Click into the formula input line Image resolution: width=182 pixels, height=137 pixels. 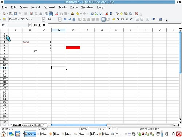point(115,25)
